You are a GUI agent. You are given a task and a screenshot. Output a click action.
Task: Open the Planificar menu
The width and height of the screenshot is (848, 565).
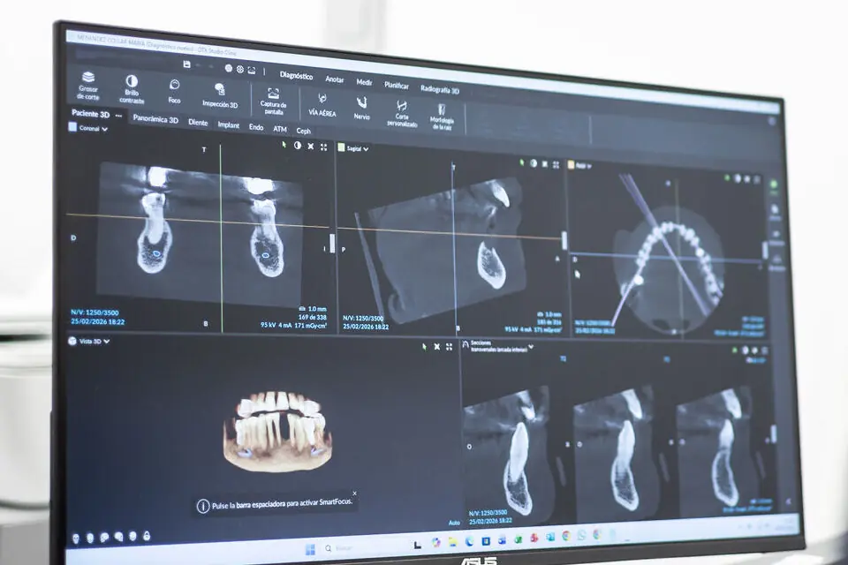[397, 86]
